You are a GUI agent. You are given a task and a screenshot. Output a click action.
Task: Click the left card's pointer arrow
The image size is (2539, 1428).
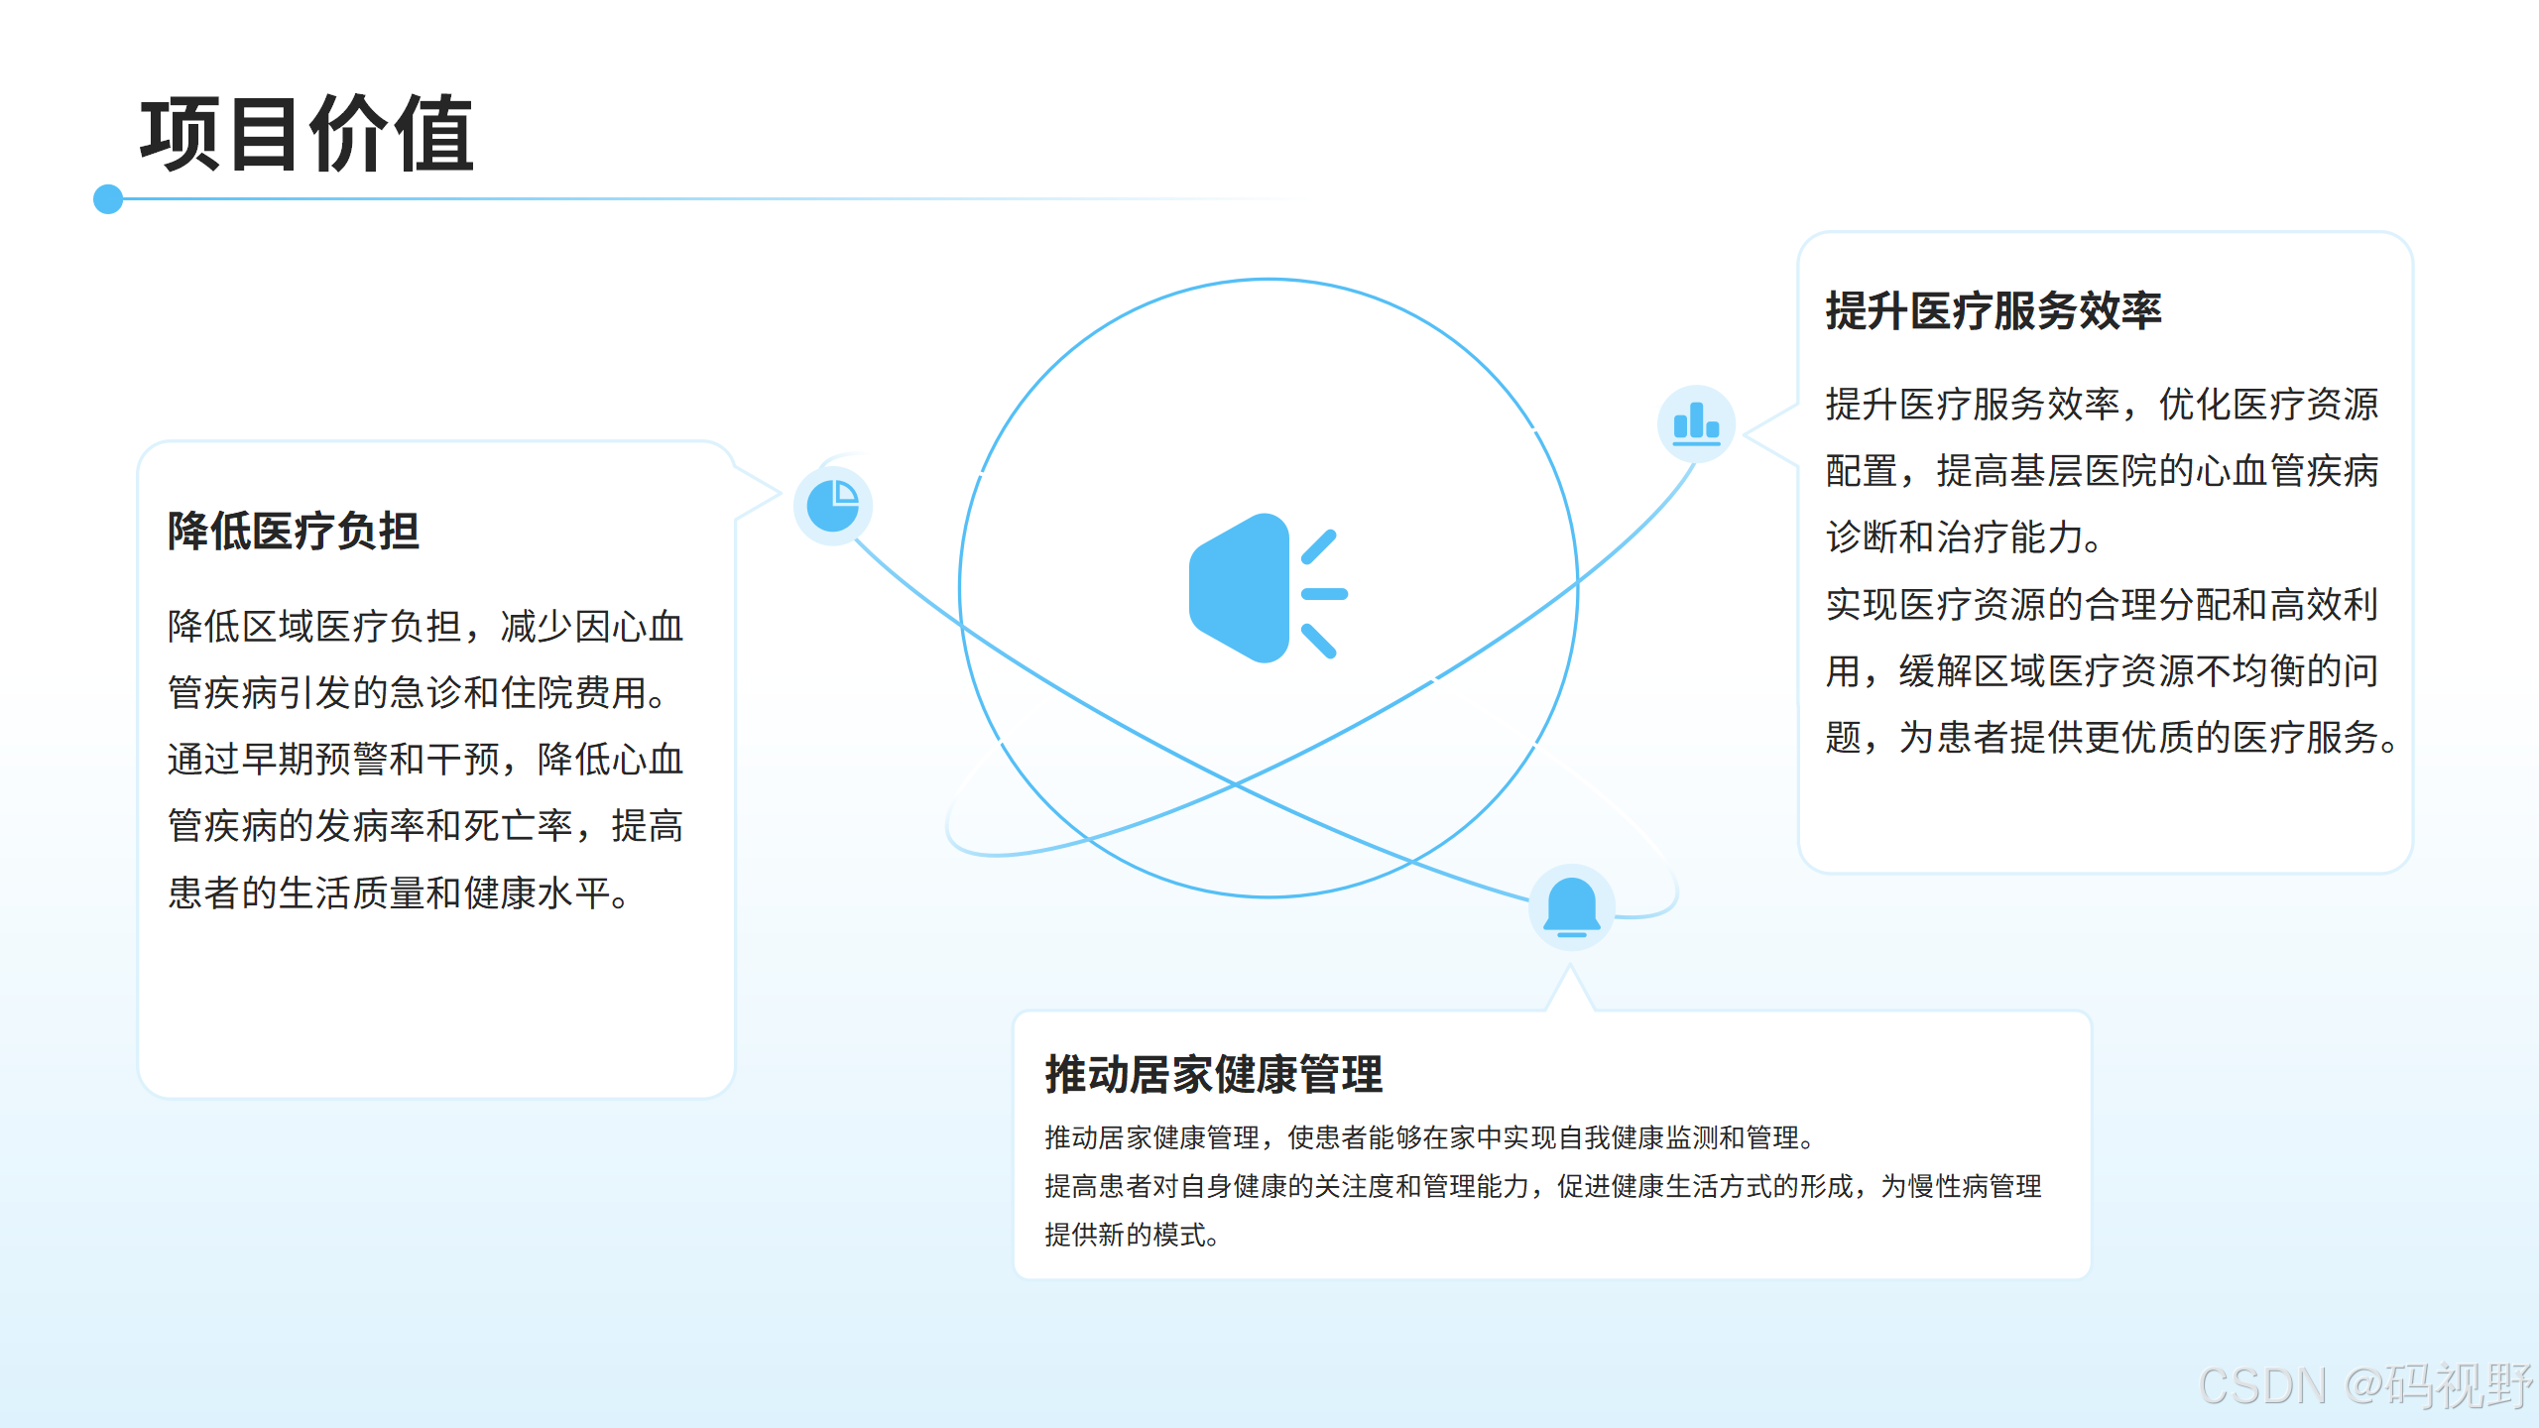[759, 493]
